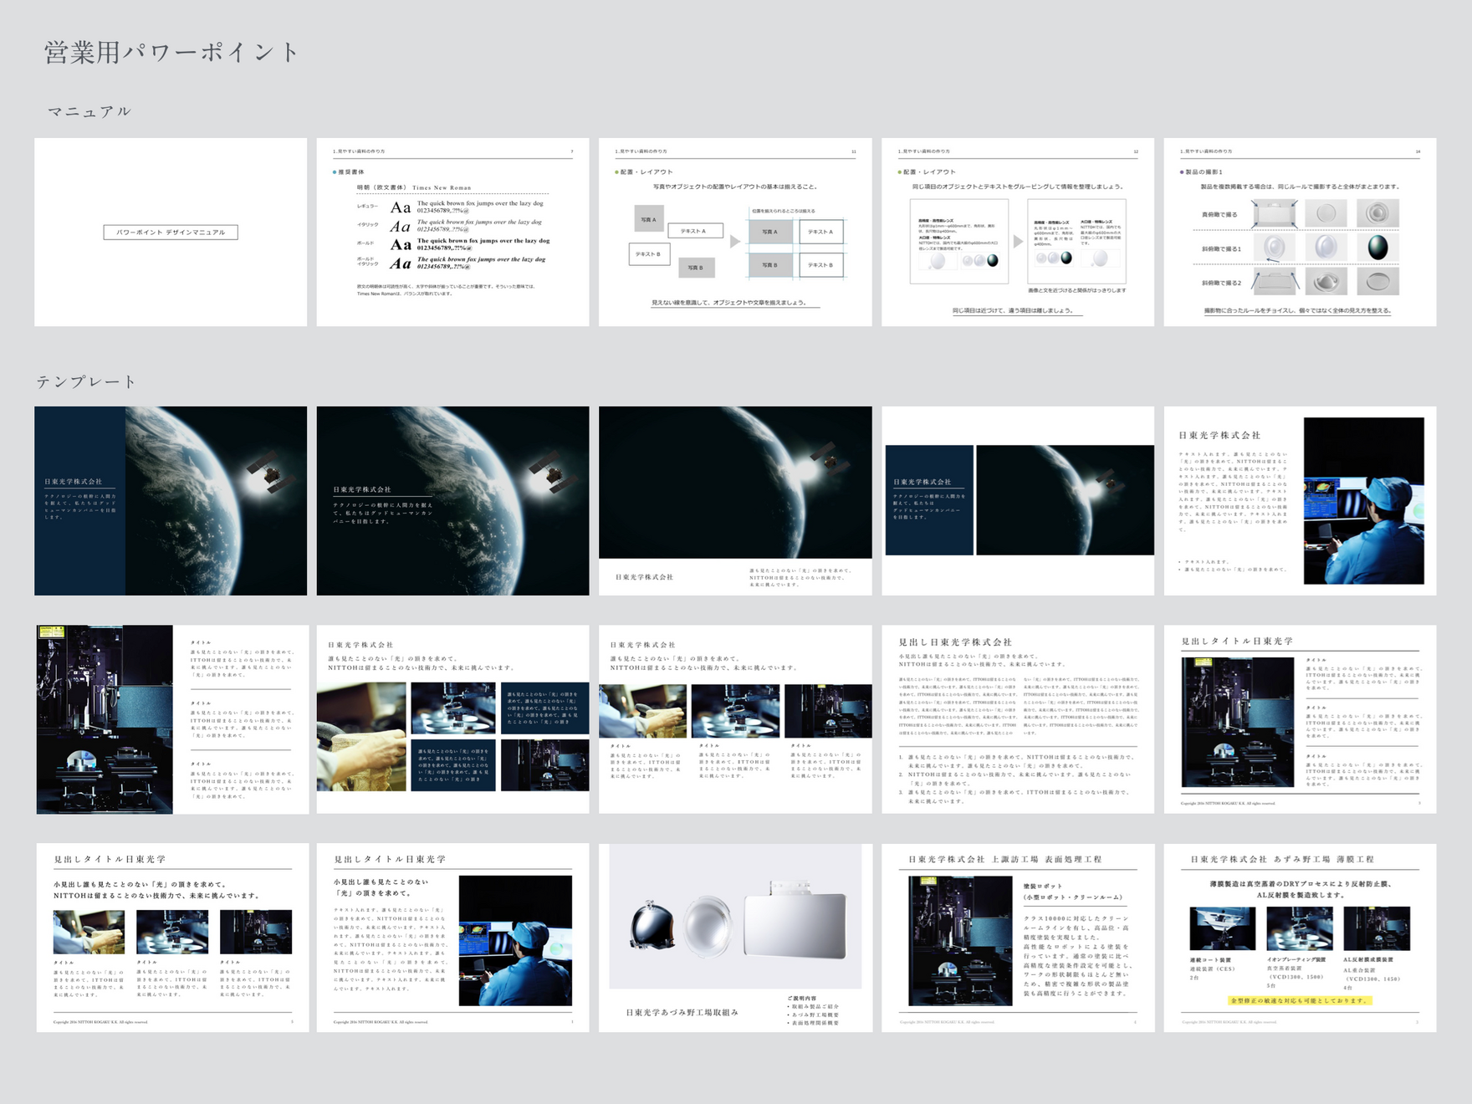Open the Earth template with white top and bottom bands
Viewport: 1472px width, 1104px height.
click(x=1018, y=501)
